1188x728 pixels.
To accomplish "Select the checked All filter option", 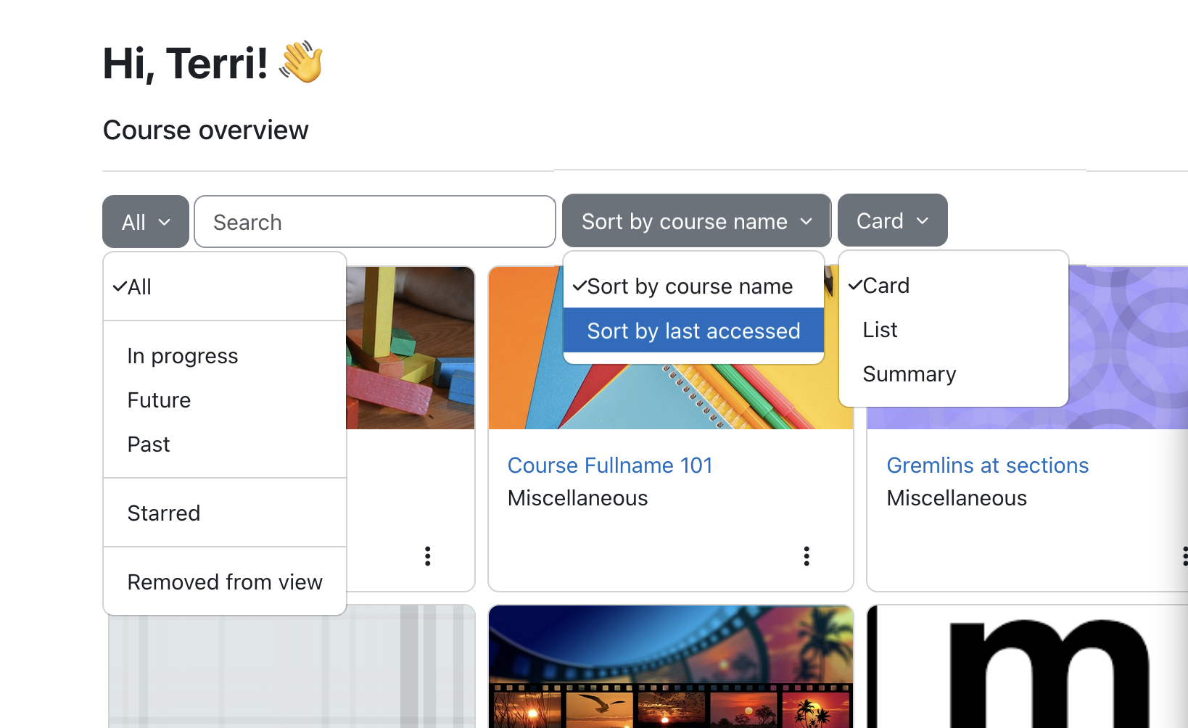I will pyautogui.click(x=225, y=287).
